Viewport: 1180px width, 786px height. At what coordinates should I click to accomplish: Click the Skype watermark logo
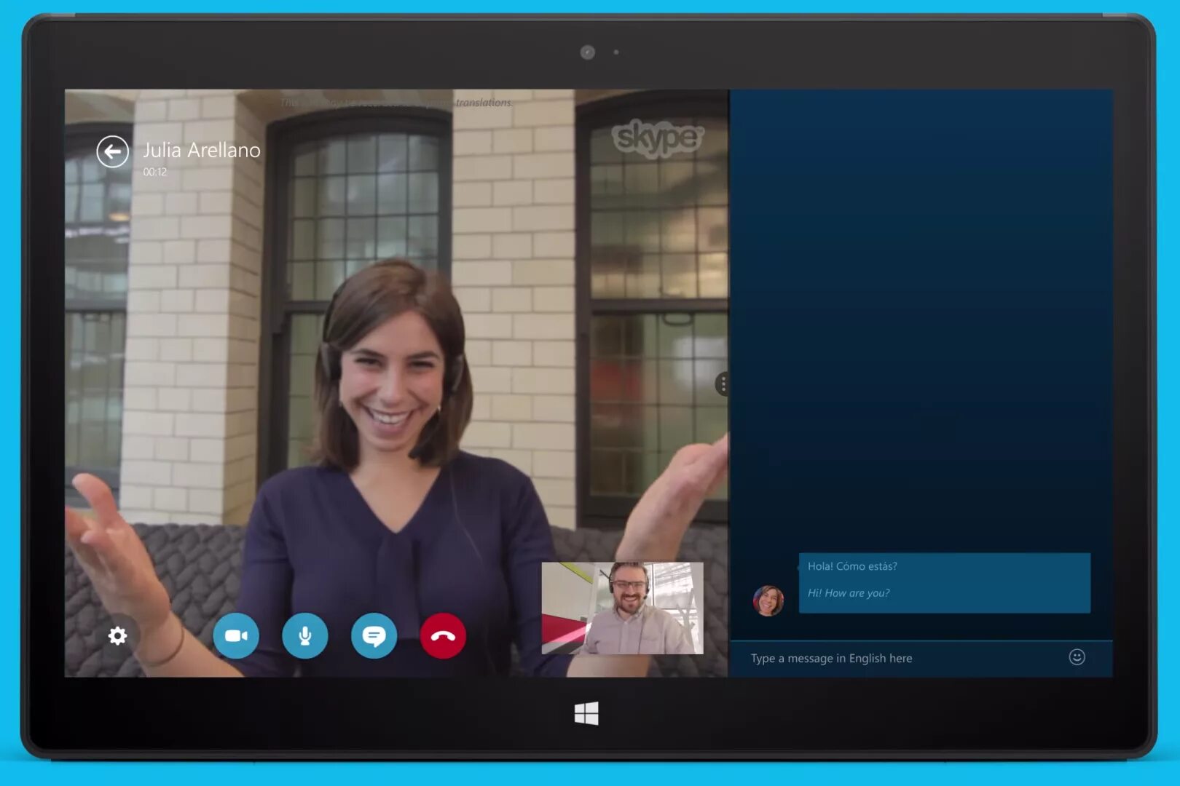point(658,138)
